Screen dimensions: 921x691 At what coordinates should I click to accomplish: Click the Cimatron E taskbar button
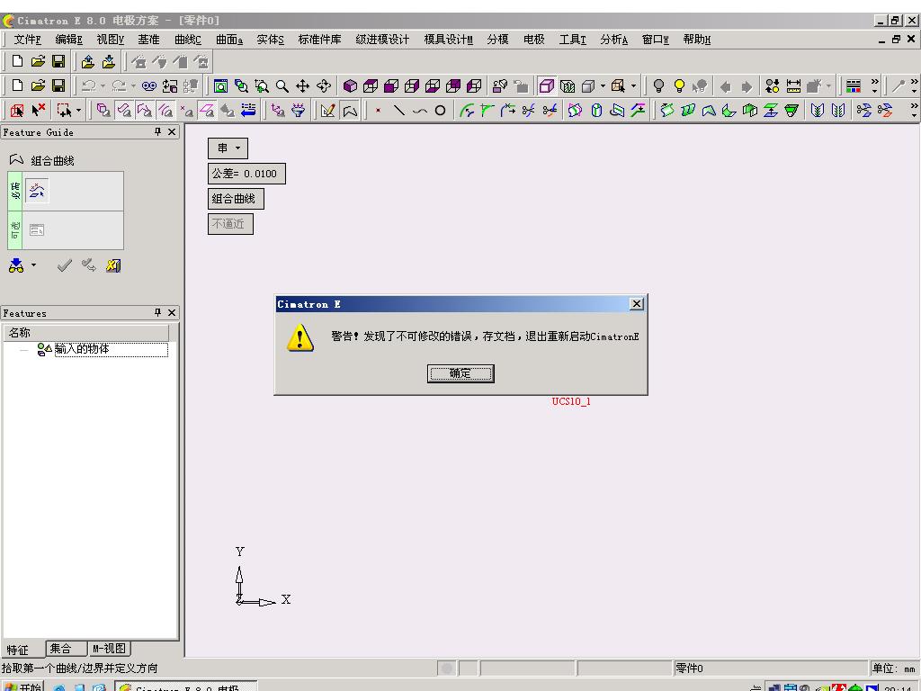(186, 687)
